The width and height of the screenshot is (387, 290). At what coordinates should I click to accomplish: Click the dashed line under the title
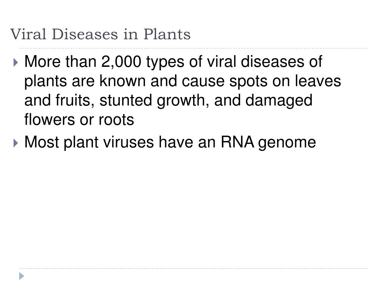pyautogui.click(x=193, y=48)
